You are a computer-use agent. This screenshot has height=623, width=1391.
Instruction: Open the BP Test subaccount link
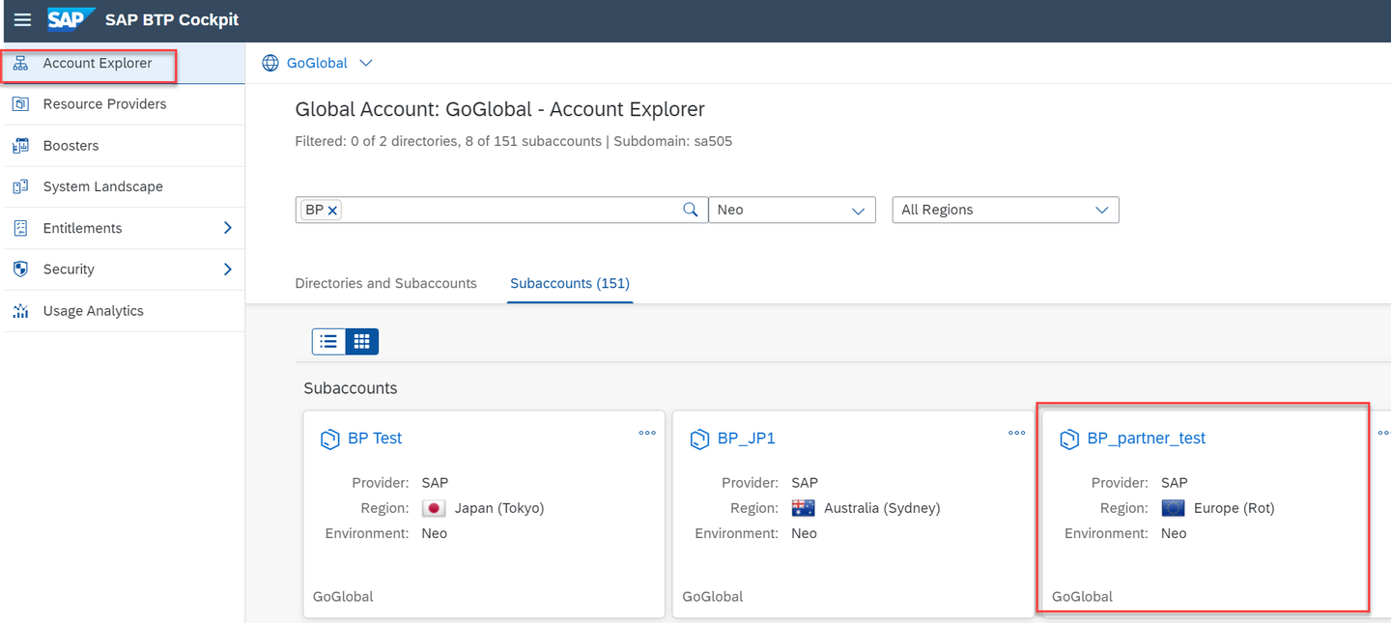click(375, 439)
